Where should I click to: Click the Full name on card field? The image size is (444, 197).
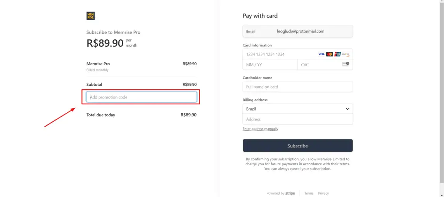point(297,87)
